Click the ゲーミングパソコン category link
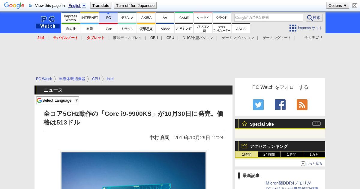The image size is (360, 189). coord(238,38)
